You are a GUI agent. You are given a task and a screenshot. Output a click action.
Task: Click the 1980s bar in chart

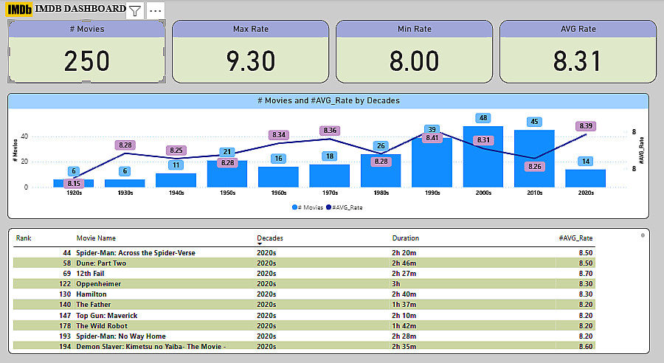click(381, 170)
